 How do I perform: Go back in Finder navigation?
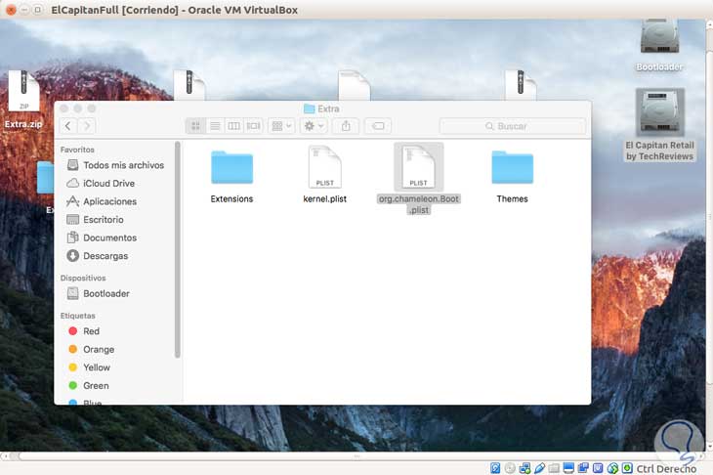(x=68, y=126)
